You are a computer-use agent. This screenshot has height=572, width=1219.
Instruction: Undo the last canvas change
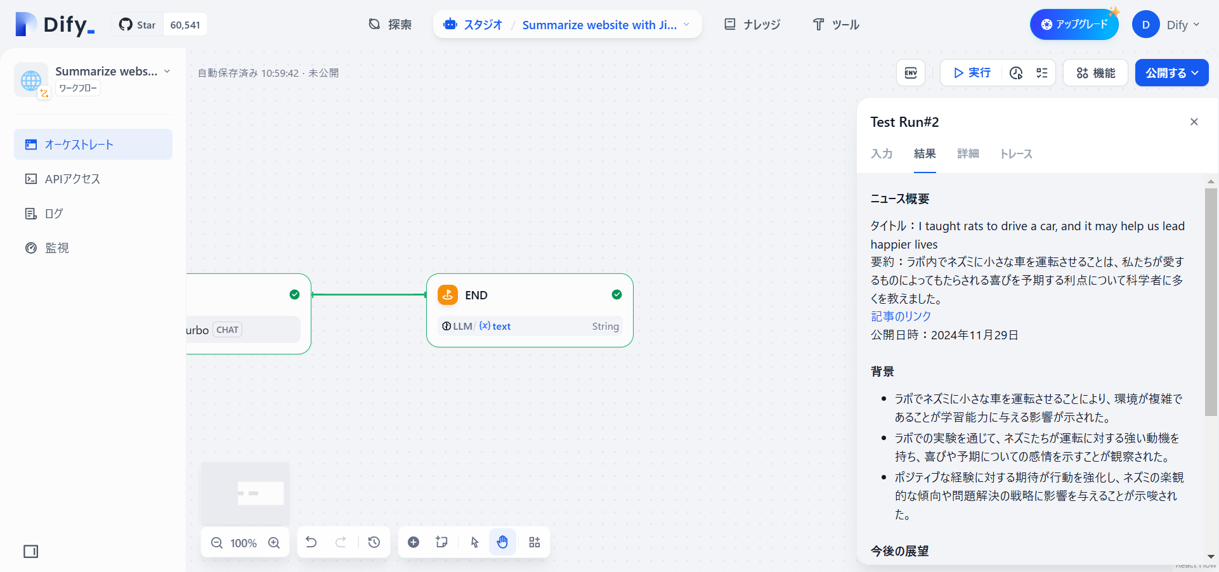click(x=311, y=542)
